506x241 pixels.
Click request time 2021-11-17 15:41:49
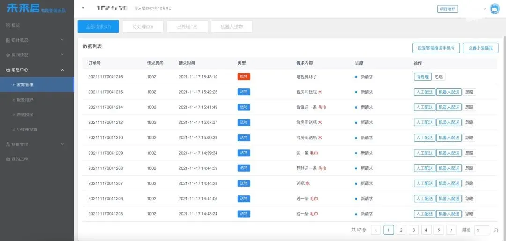pyautogui.click(x=198, y=107)
